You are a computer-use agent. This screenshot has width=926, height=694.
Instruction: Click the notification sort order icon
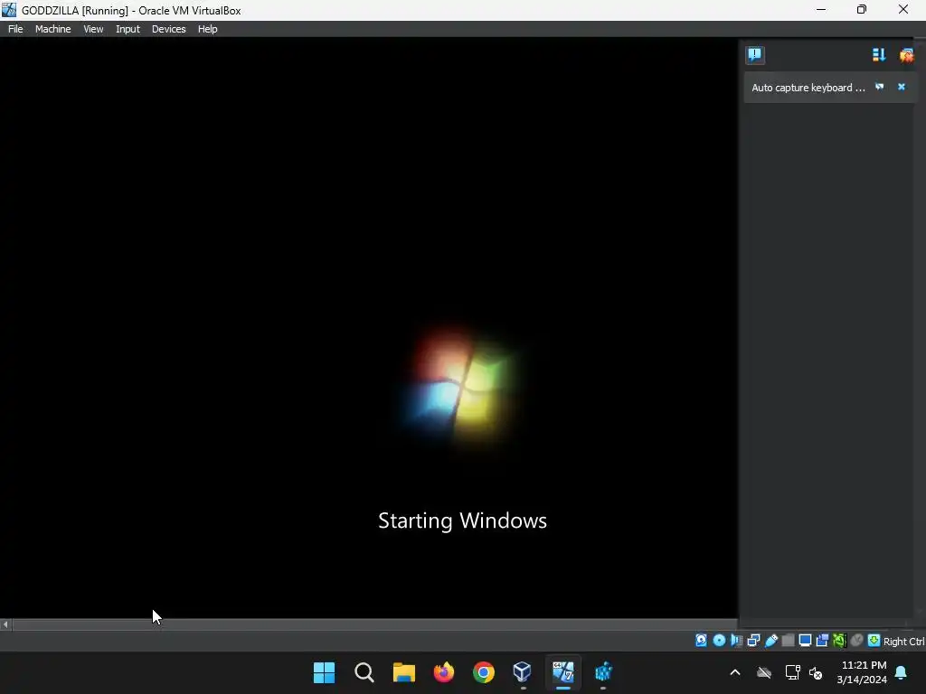[x=879, y=55]
